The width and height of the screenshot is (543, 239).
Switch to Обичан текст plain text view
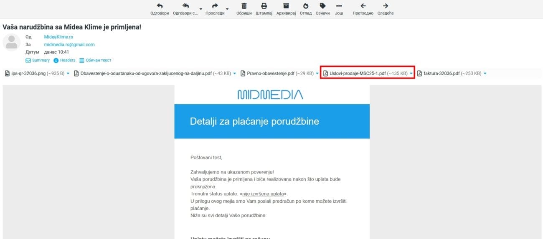pos(95,60)
